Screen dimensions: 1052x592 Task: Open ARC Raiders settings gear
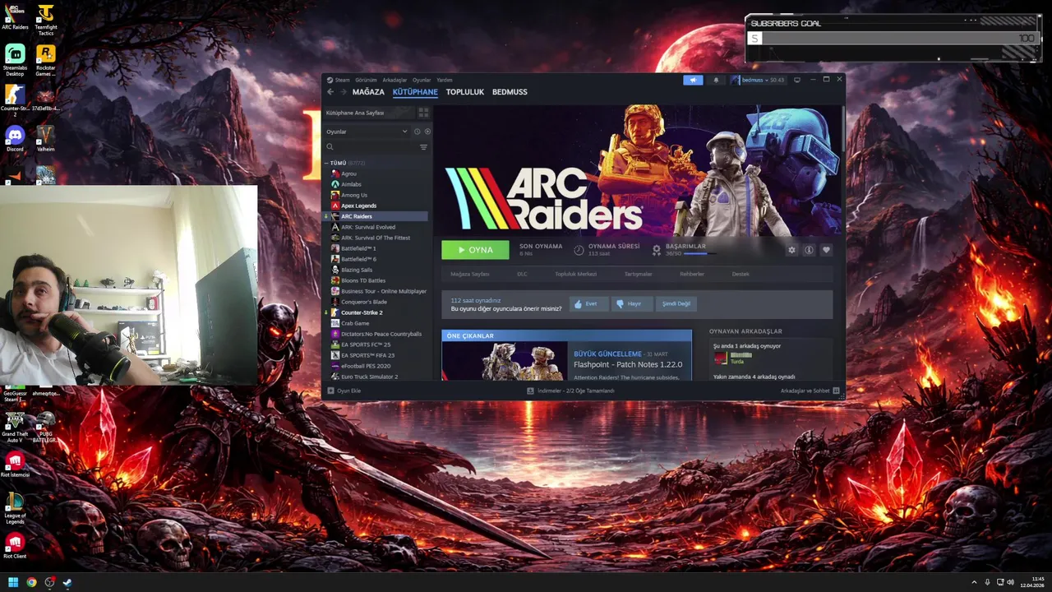pos(791,250)
